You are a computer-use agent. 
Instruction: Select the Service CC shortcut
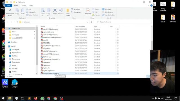[47, 57]
